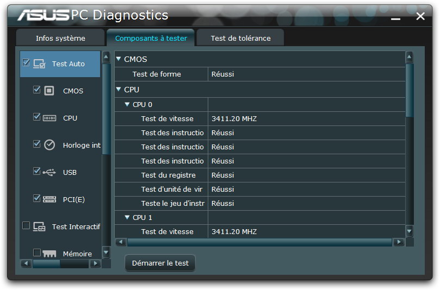Screen dimensions: 440x290
Task: Click the CPU 0 3411.20 MHZ value
Action: tap(234, 118)
